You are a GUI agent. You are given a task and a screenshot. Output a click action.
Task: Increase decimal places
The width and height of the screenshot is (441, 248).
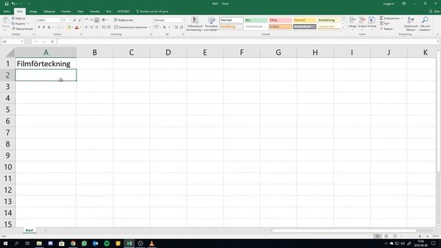tap(176, 28)
